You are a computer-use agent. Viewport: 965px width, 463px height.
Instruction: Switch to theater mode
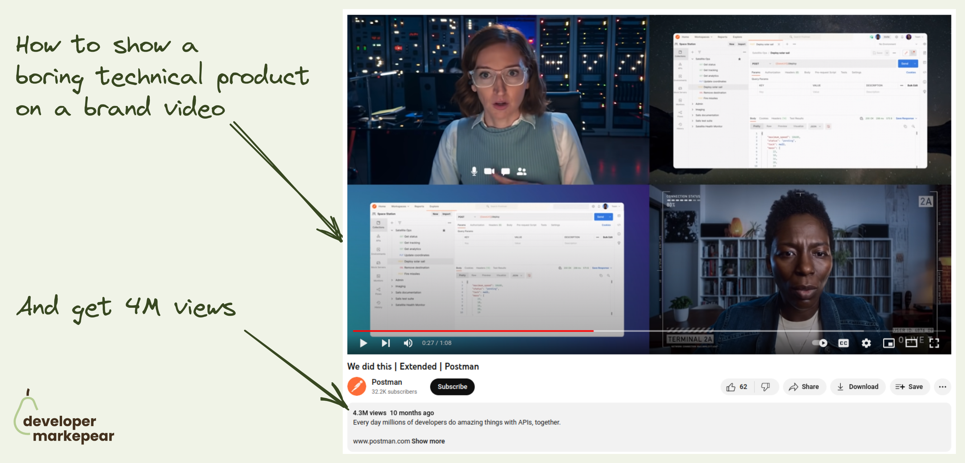[911, 343]
